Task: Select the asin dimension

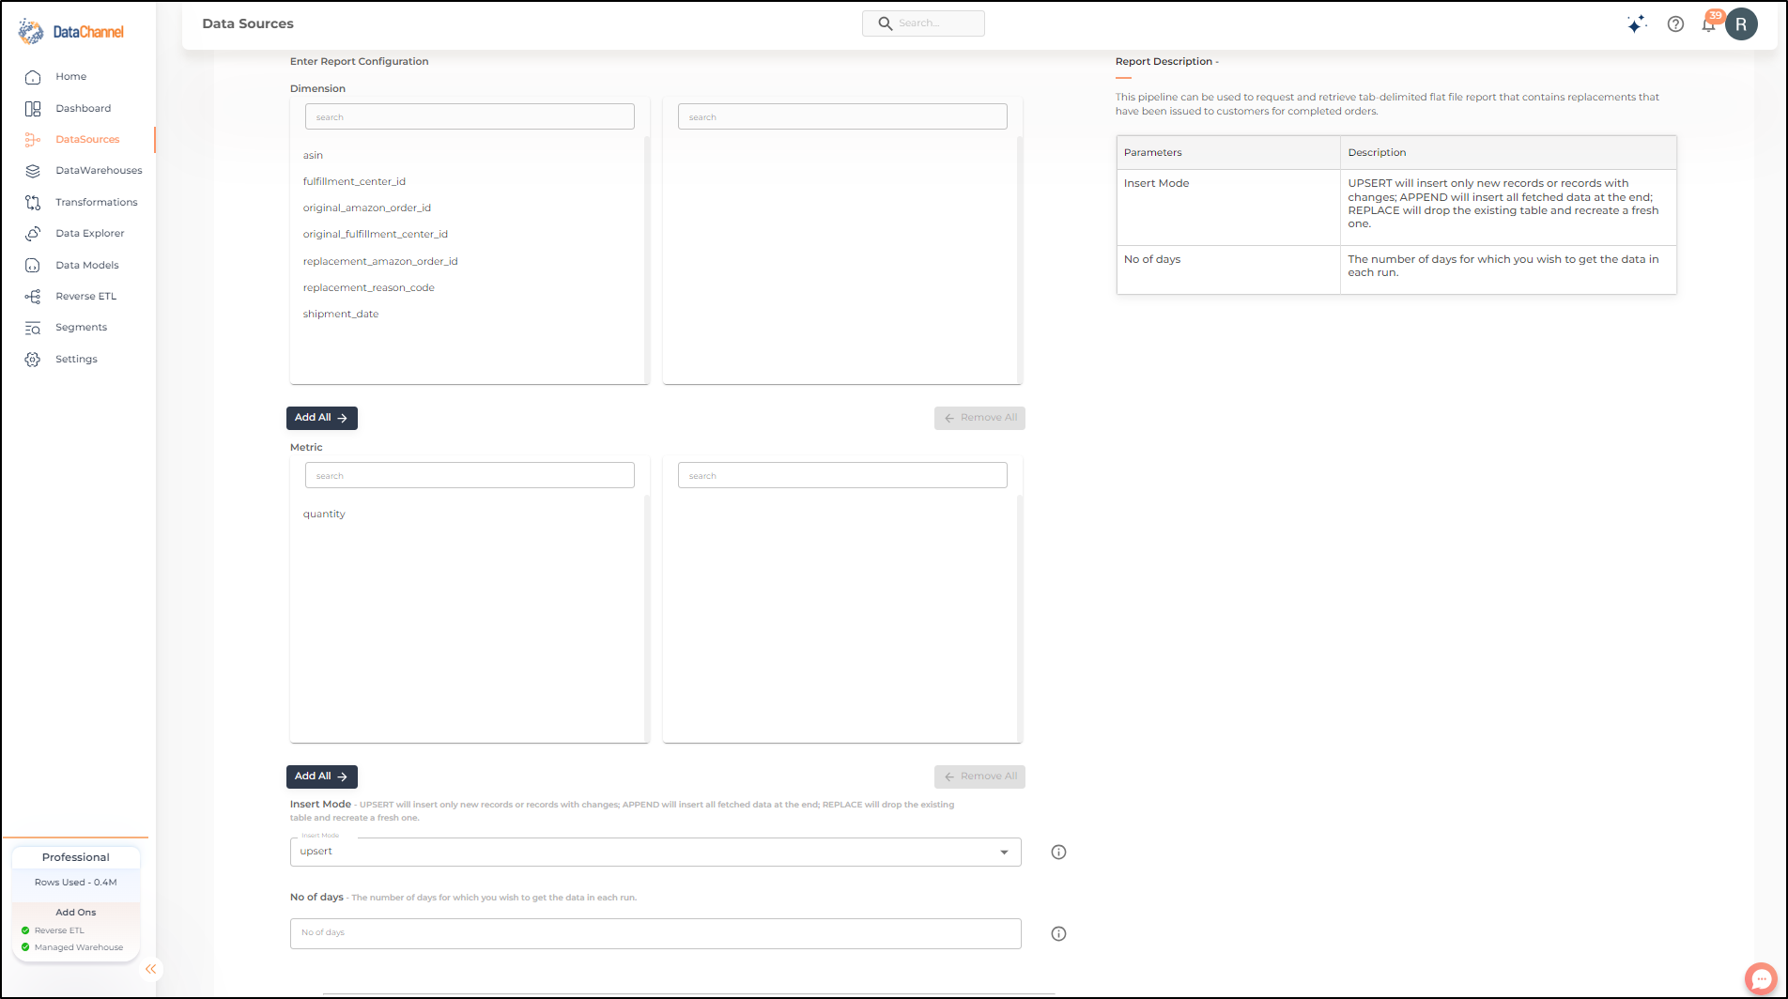Action: [313, 156]
